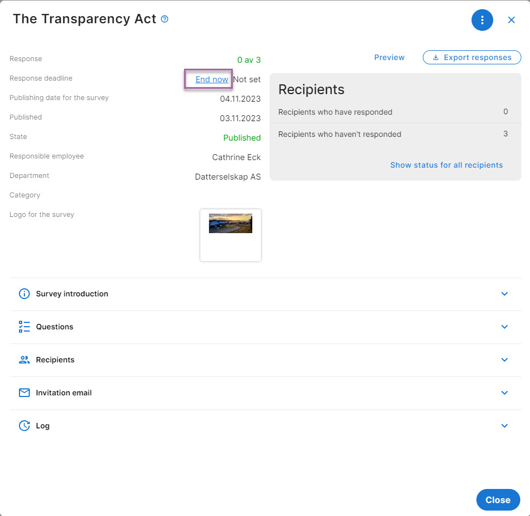
Task: Click the Log section heading
Action: pos(43,426)
